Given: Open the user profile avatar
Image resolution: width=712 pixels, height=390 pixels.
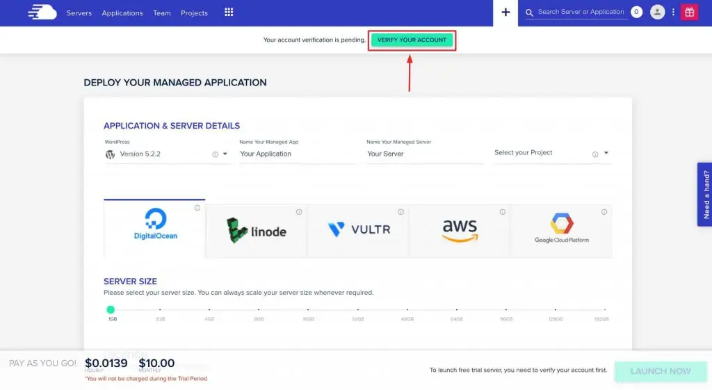Looking at the screenshot, I should click(x=657, y=12).
